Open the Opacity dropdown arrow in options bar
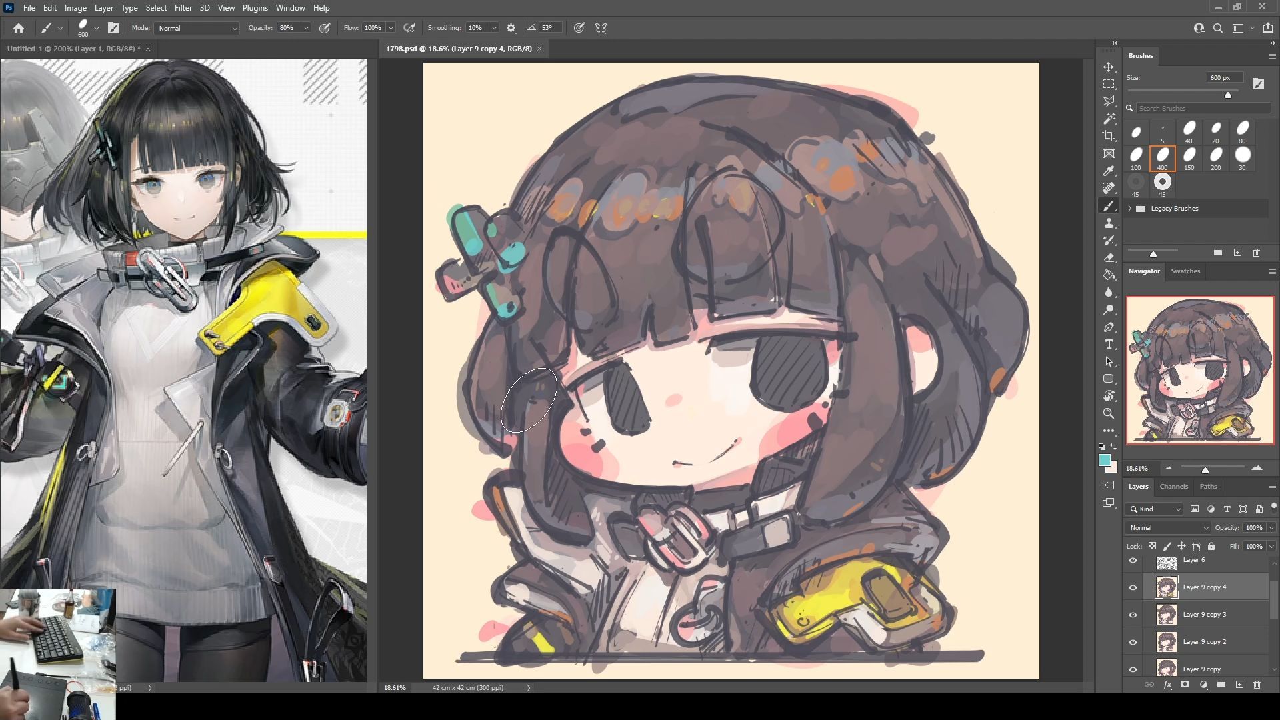 [x=306, y=28]
